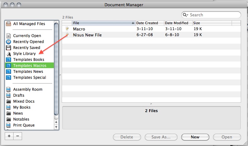Click the Templates Macros blue icon
248x146 pixels.
8,66
